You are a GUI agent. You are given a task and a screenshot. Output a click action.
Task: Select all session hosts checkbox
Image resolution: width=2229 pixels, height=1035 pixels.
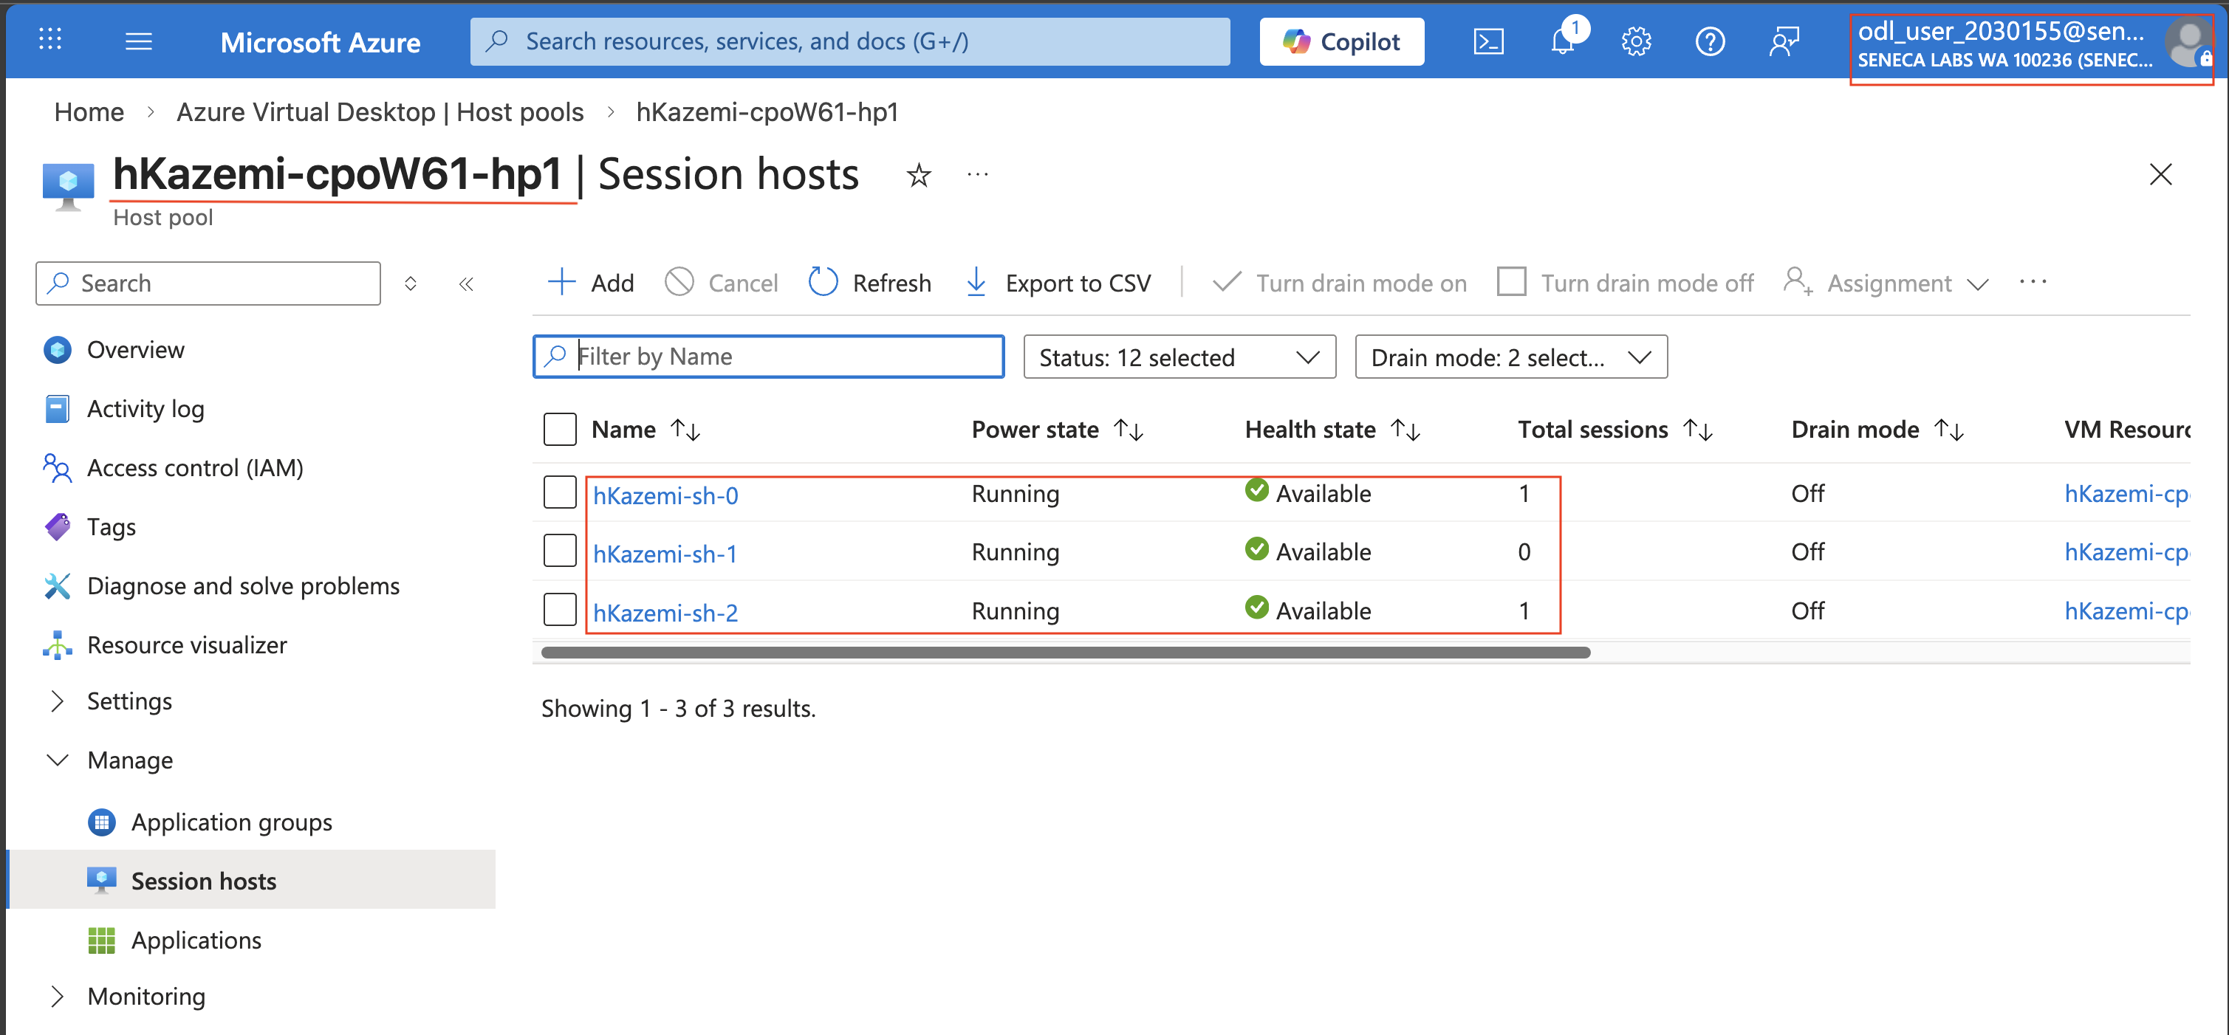[560, 430]
